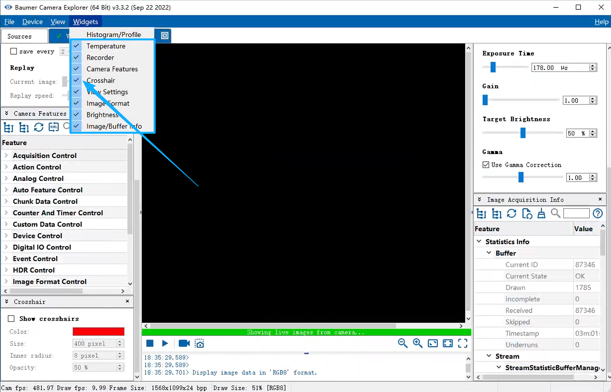The width and height of the screenshot is (611, 392).
Task: Toggle the Brightness widget entry
Action: (112, 115)
